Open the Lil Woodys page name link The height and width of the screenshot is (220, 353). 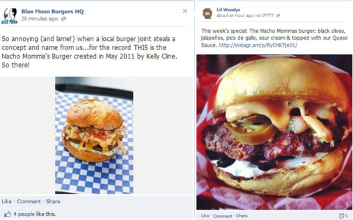click(228, 10)
